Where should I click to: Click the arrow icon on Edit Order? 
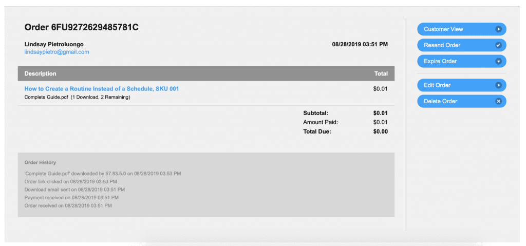pos(498,85)
